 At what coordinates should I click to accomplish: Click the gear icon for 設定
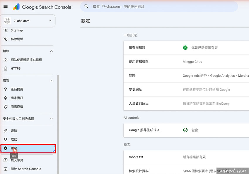click(6, 148)
